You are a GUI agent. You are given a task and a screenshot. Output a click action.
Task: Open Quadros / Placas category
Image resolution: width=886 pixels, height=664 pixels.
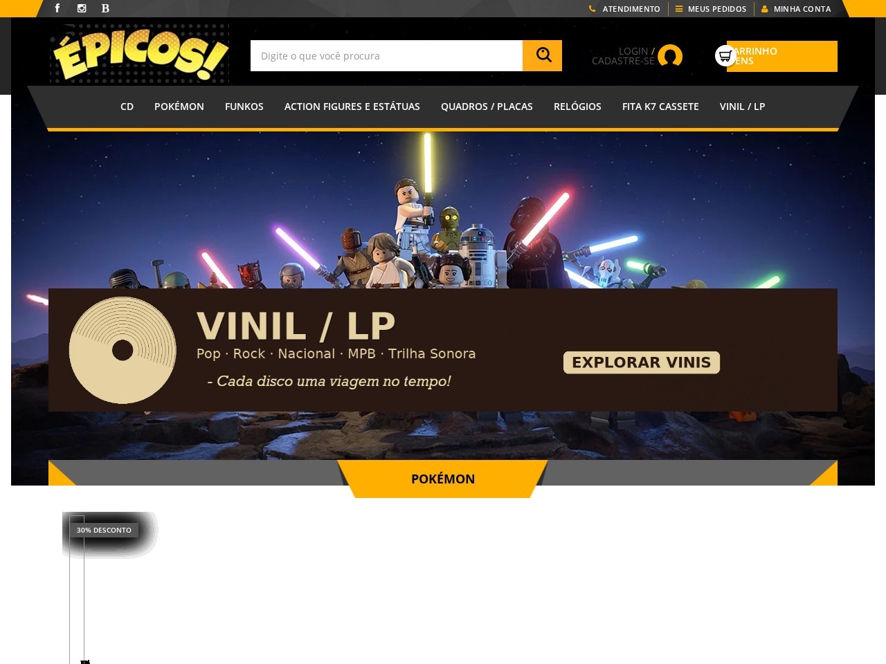[487, 107]
